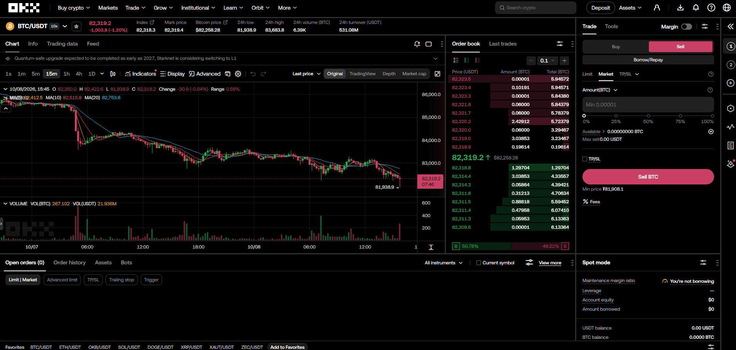
Task: Set amount slider to 50%
Action: tap(648, 116)
